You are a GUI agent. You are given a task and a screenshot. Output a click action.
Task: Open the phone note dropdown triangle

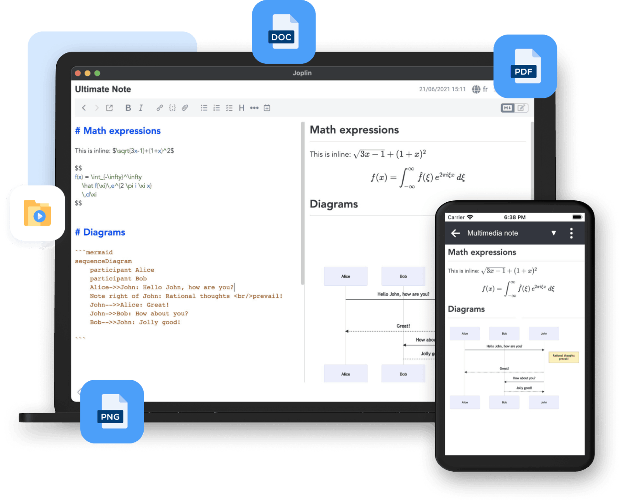click(x=554, y=233)
